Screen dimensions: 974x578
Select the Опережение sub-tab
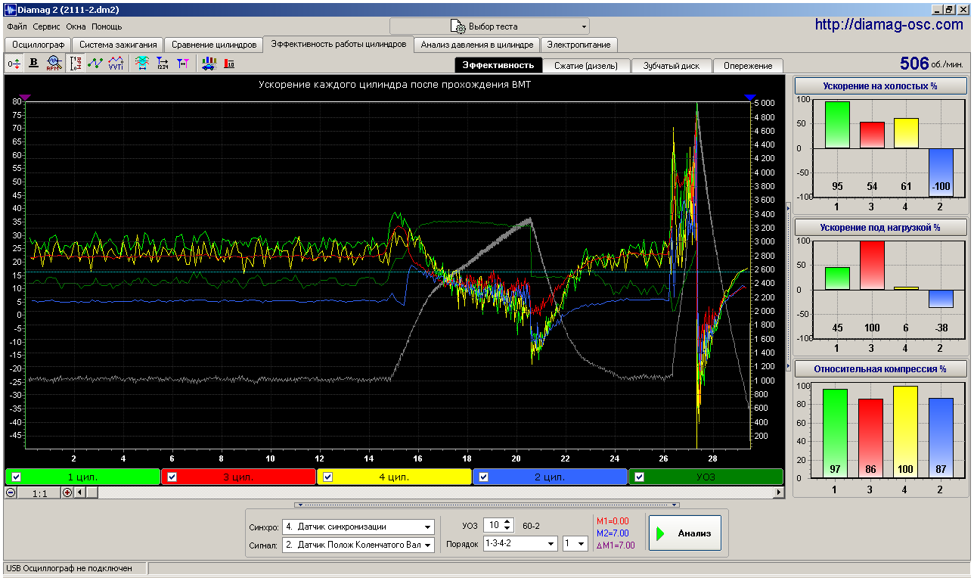(x=748, y=65)
